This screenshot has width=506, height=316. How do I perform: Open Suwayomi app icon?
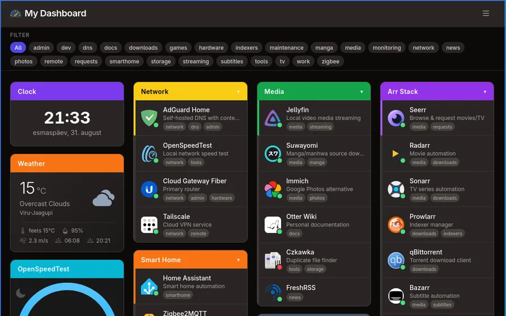[273, 154]
